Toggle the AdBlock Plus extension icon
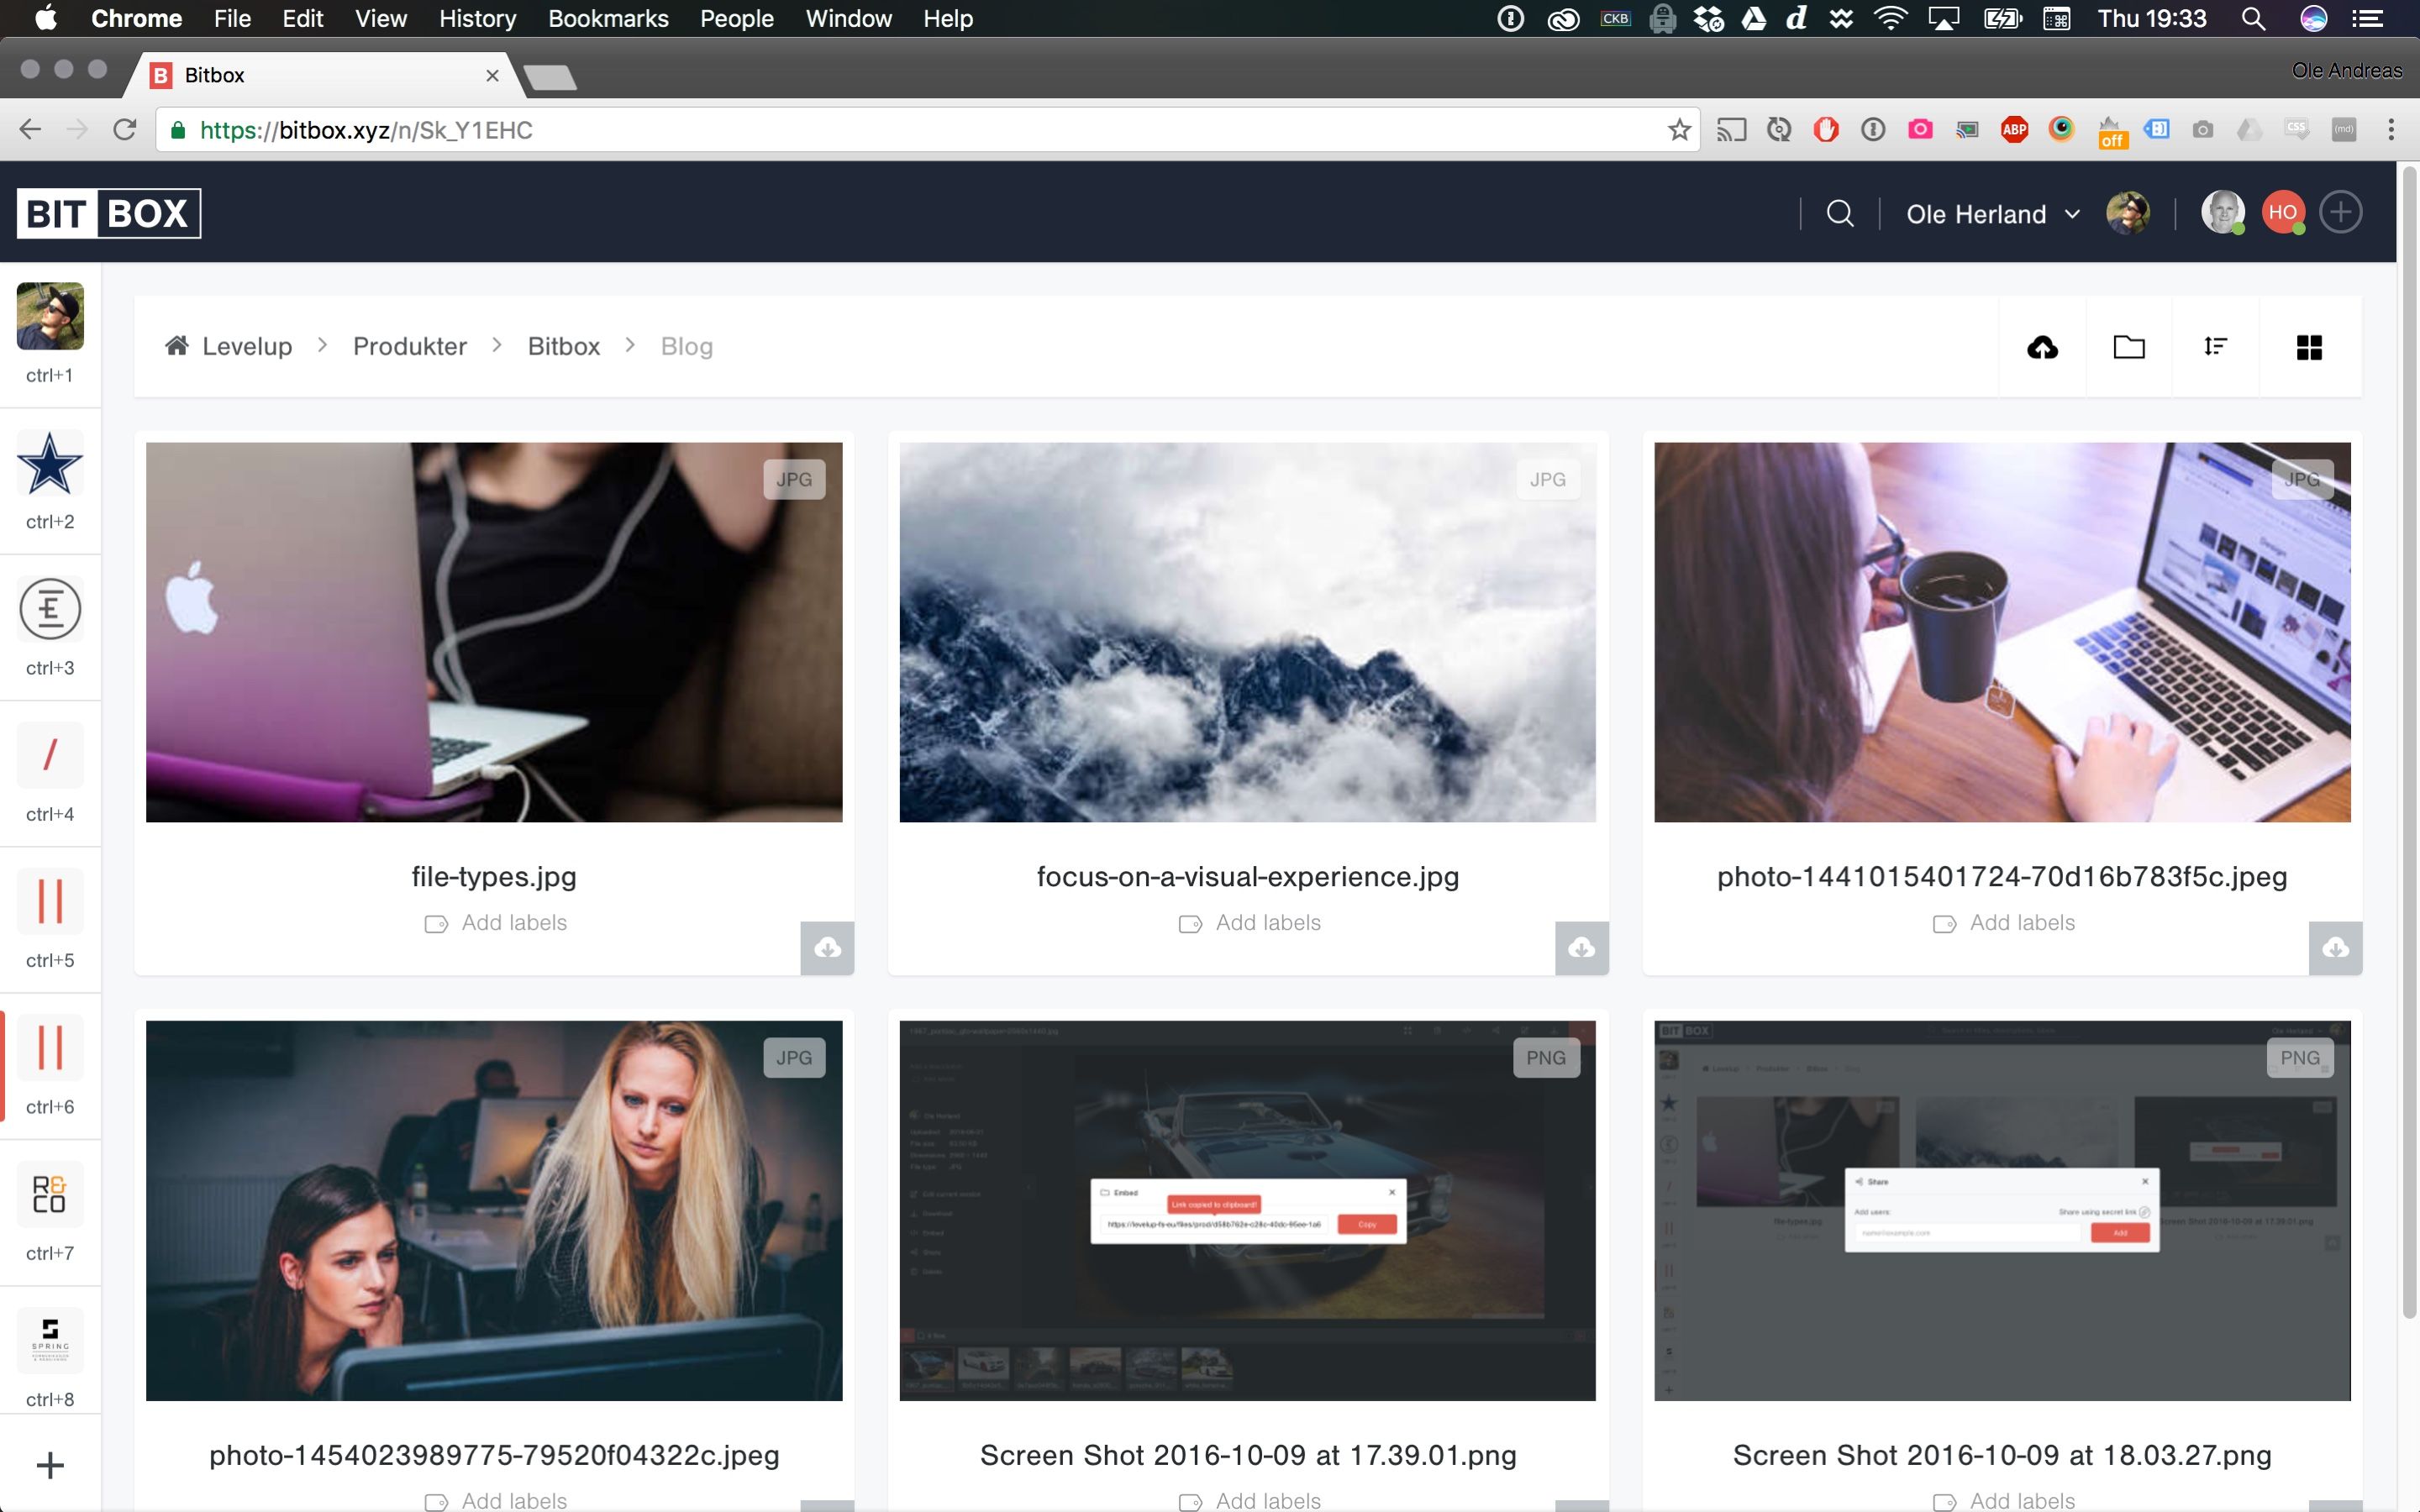 pyautogui.click(x=2014, y=130)
